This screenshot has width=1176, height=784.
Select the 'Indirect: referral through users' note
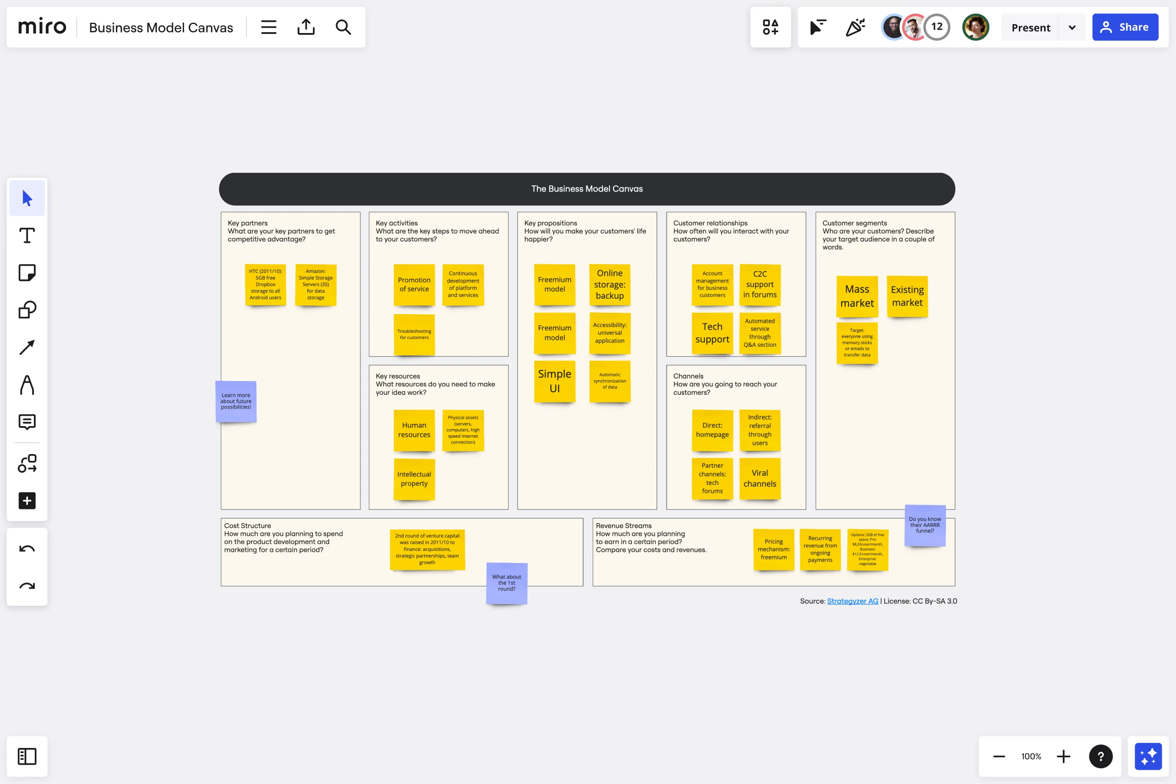click(x=760, y=430)
